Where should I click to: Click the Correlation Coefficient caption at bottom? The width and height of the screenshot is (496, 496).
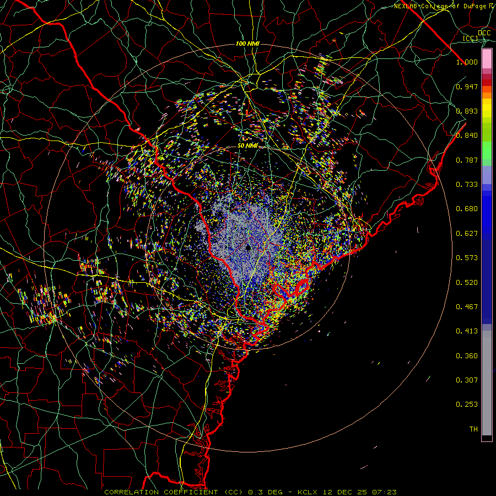tap(250, 492)
